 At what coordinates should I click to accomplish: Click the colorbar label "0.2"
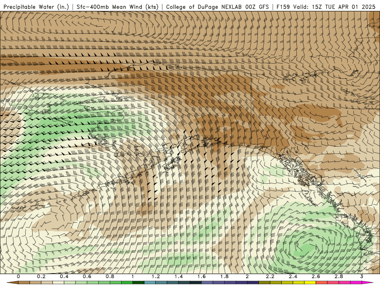tap(41, 276)
